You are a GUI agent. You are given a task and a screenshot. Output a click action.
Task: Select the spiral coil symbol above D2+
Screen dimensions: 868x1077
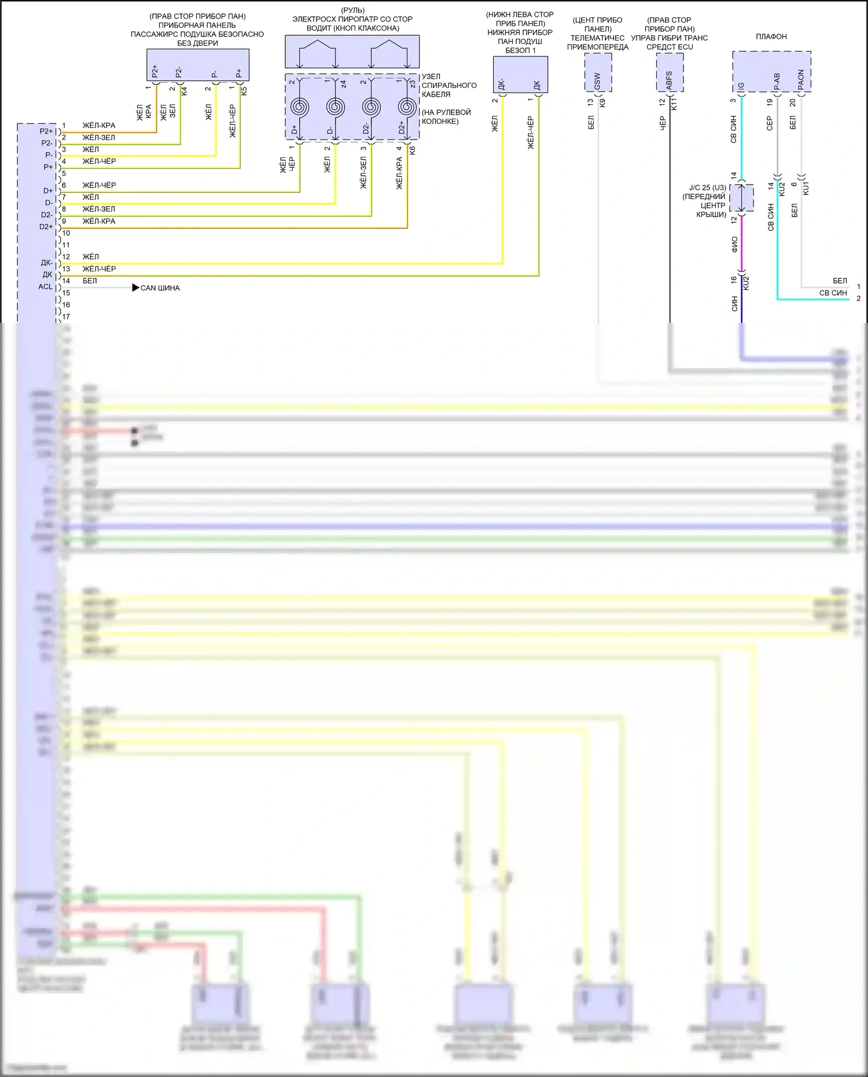point(407,107)
